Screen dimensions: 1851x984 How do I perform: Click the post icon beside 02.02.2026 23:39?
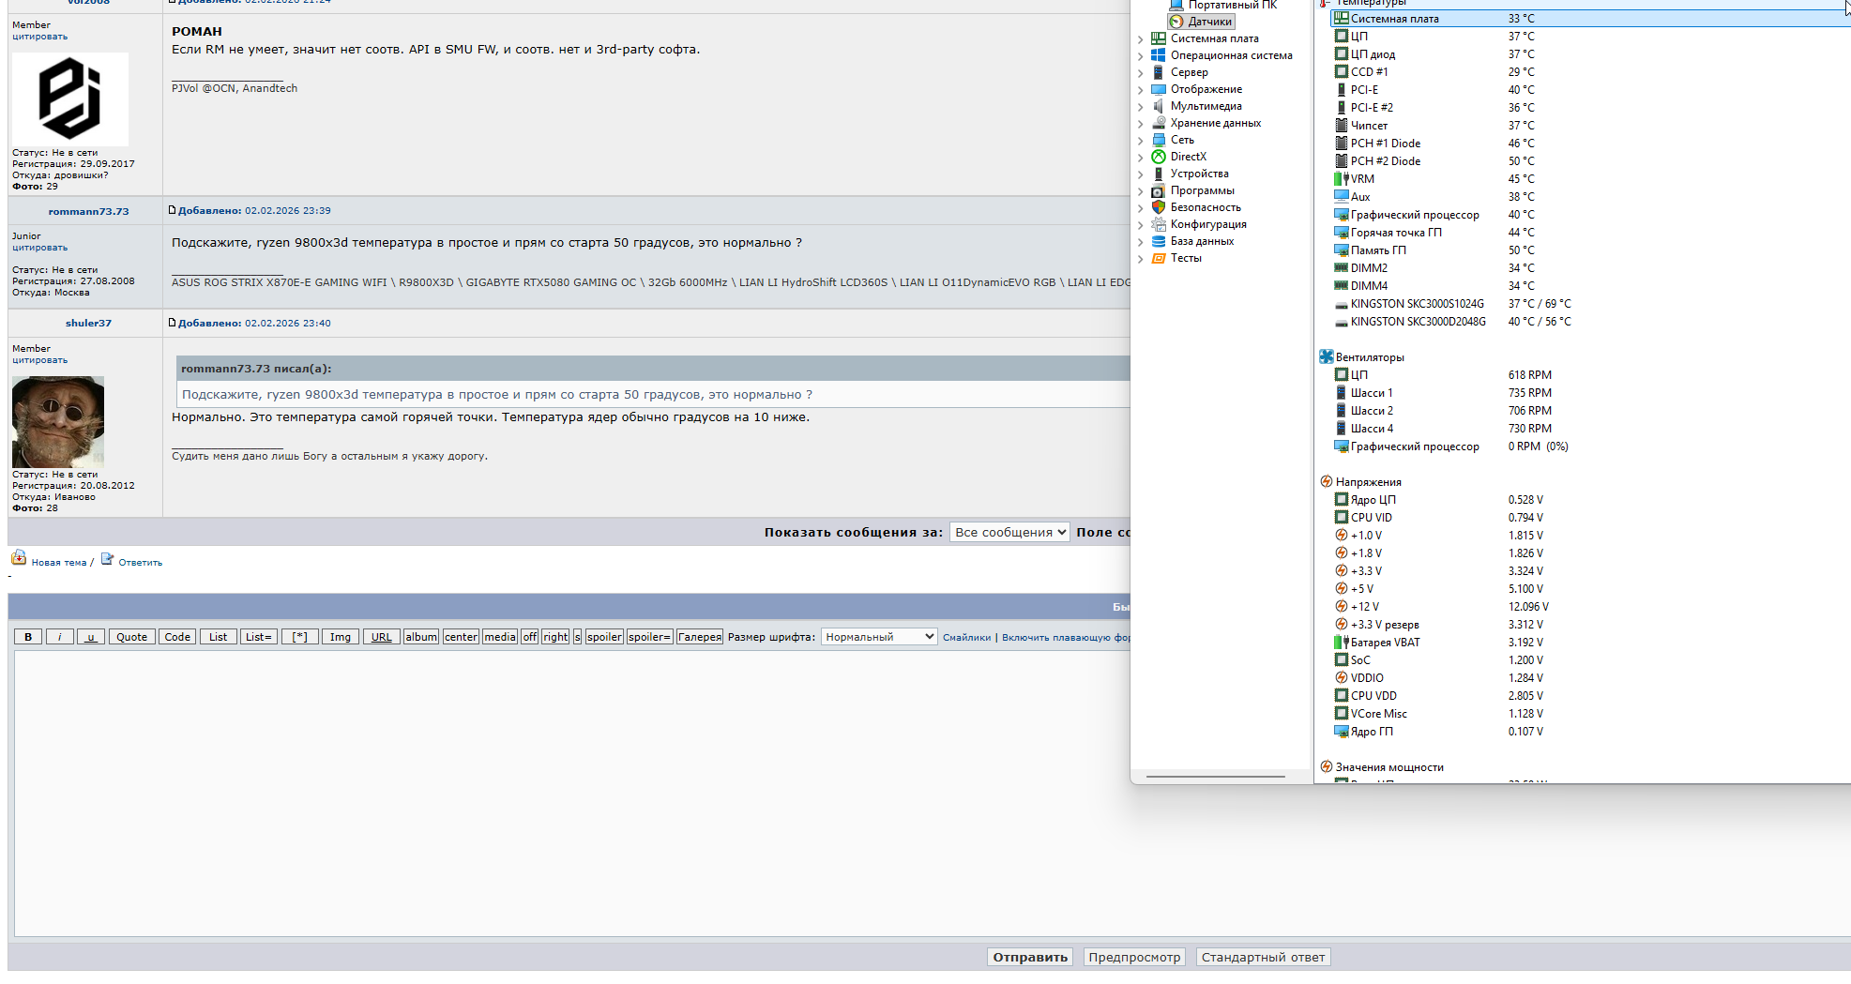click(172, 210)
